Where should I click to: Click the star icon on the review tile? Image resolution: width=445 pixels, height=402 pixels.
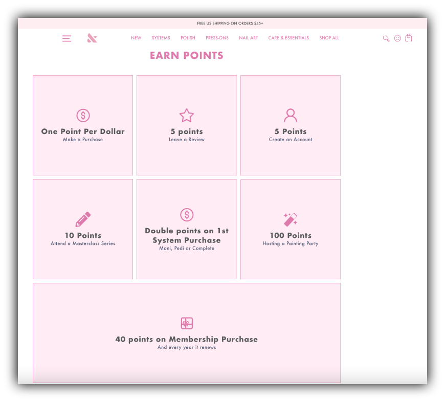[x=186, y=115]
